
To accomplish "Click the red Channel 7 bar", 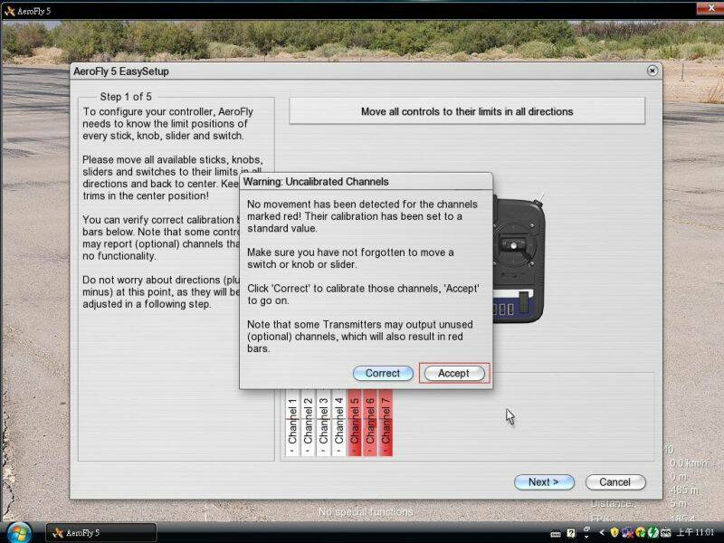I will point(386,423).
